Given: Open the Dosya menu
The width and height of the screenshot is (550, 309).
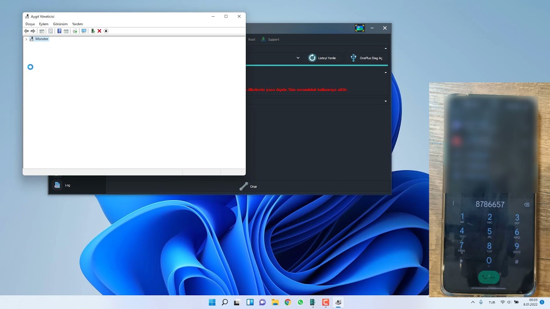Looking at the screenshot, I should pyautogui.click(x=30, y=24).
